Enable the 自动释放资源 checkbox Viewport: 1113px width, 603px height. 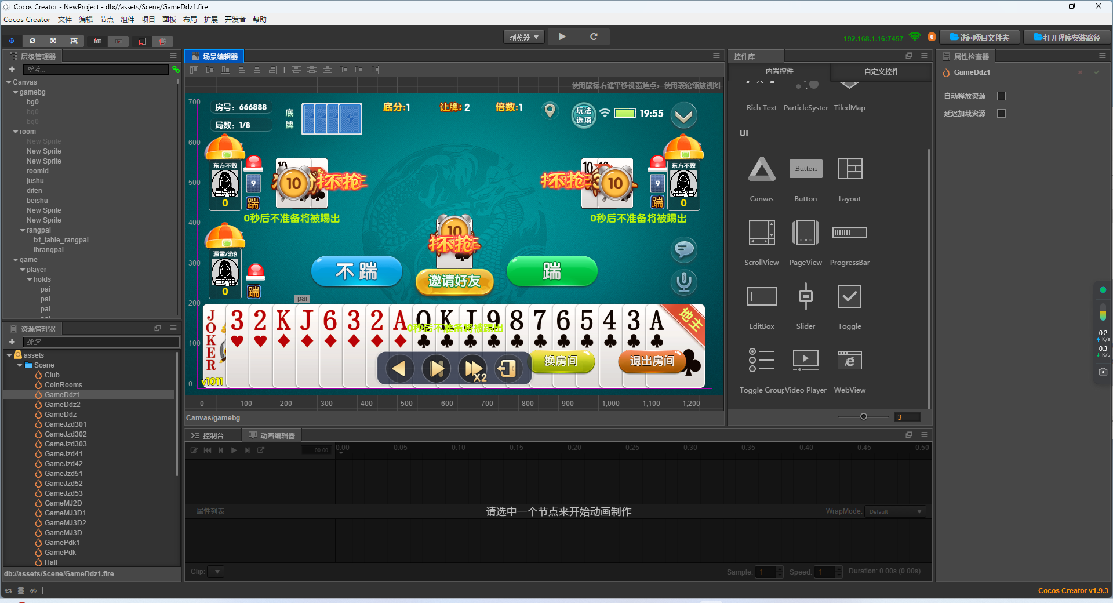point(1002,96)
